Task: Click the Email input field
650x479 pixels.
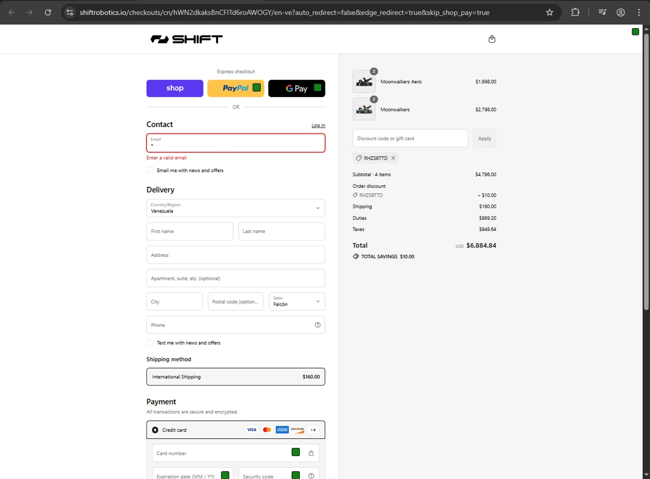Action: click(x=236, y=143)
